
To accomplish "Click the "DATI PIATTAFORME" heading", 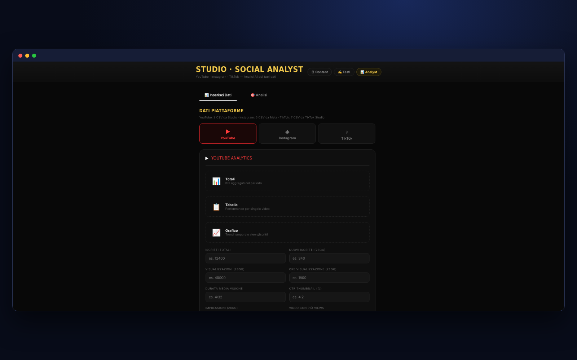I will (221, 111).
